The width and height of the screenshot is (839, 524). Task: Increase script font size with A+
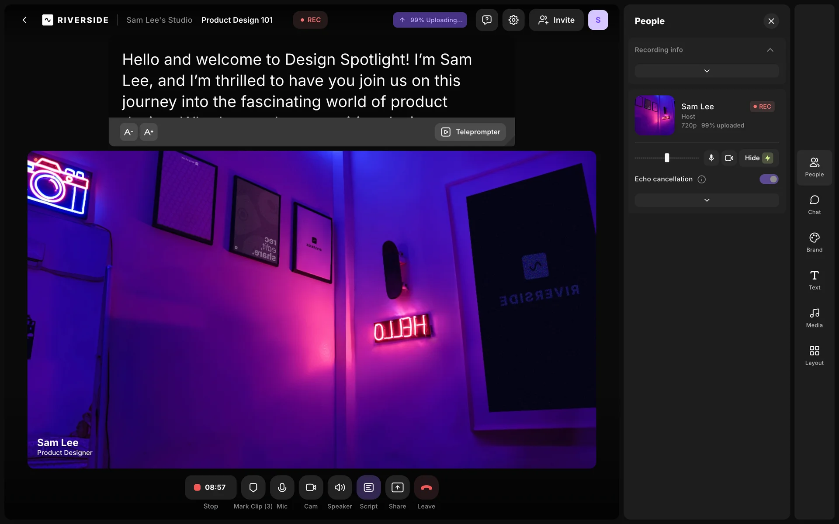pos(149,132)
